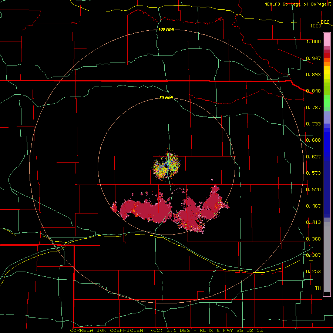Viewport: 333px width, 333px height.
Task: Select the 0.893 legend value
Action: click(313, 74)
